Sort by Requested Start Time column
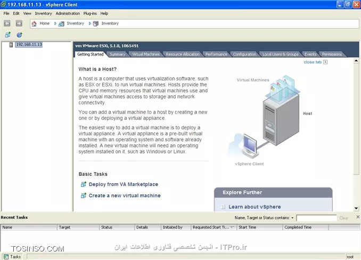The height and width of the screenshot is (260, 361). pos(214,228)
